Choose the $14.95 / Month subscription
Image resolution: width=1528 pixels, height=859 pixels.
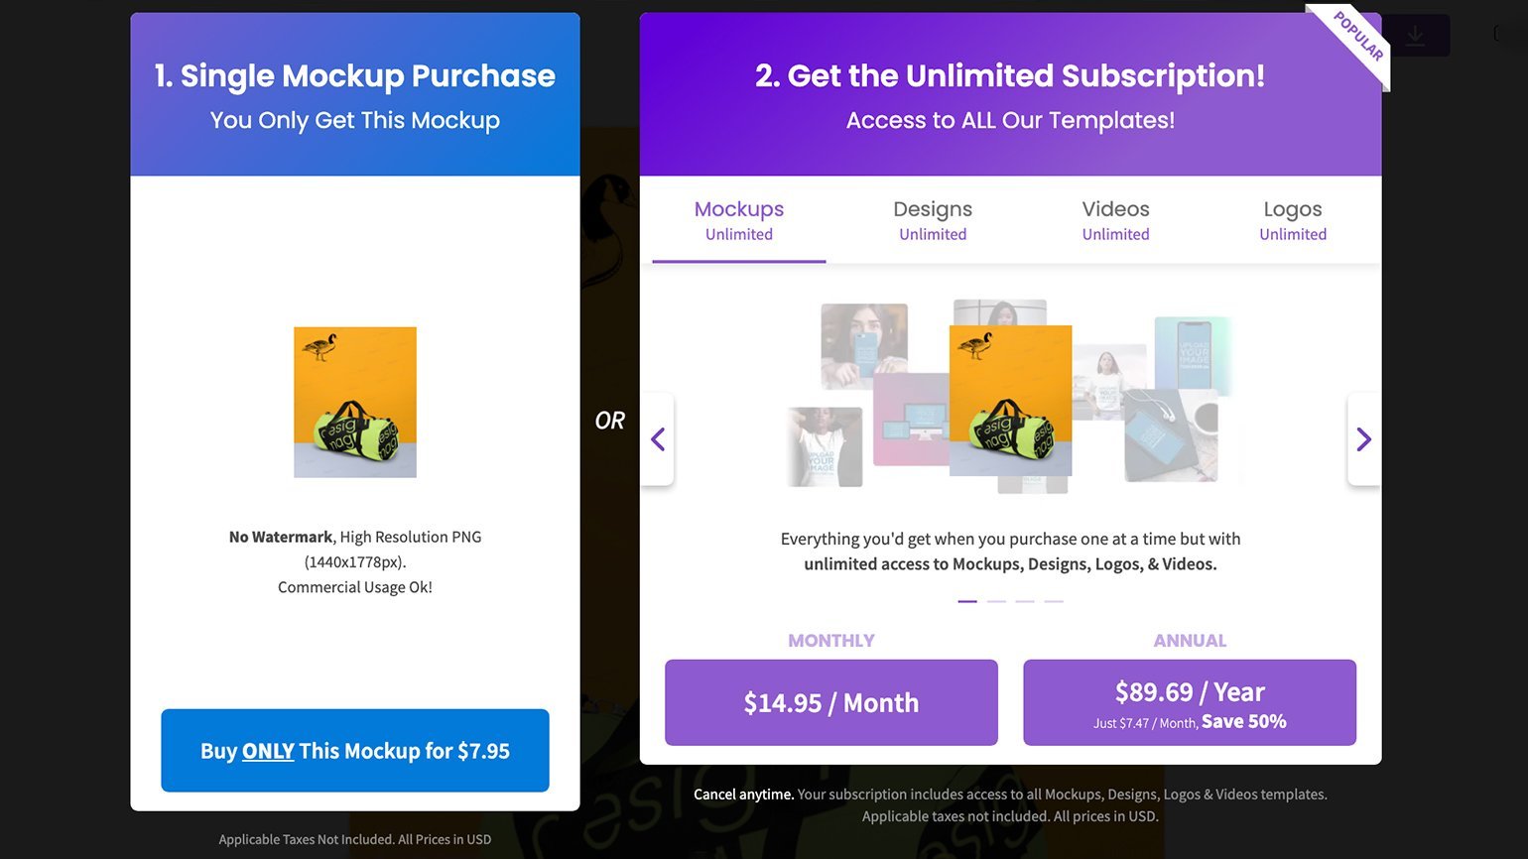831,702
